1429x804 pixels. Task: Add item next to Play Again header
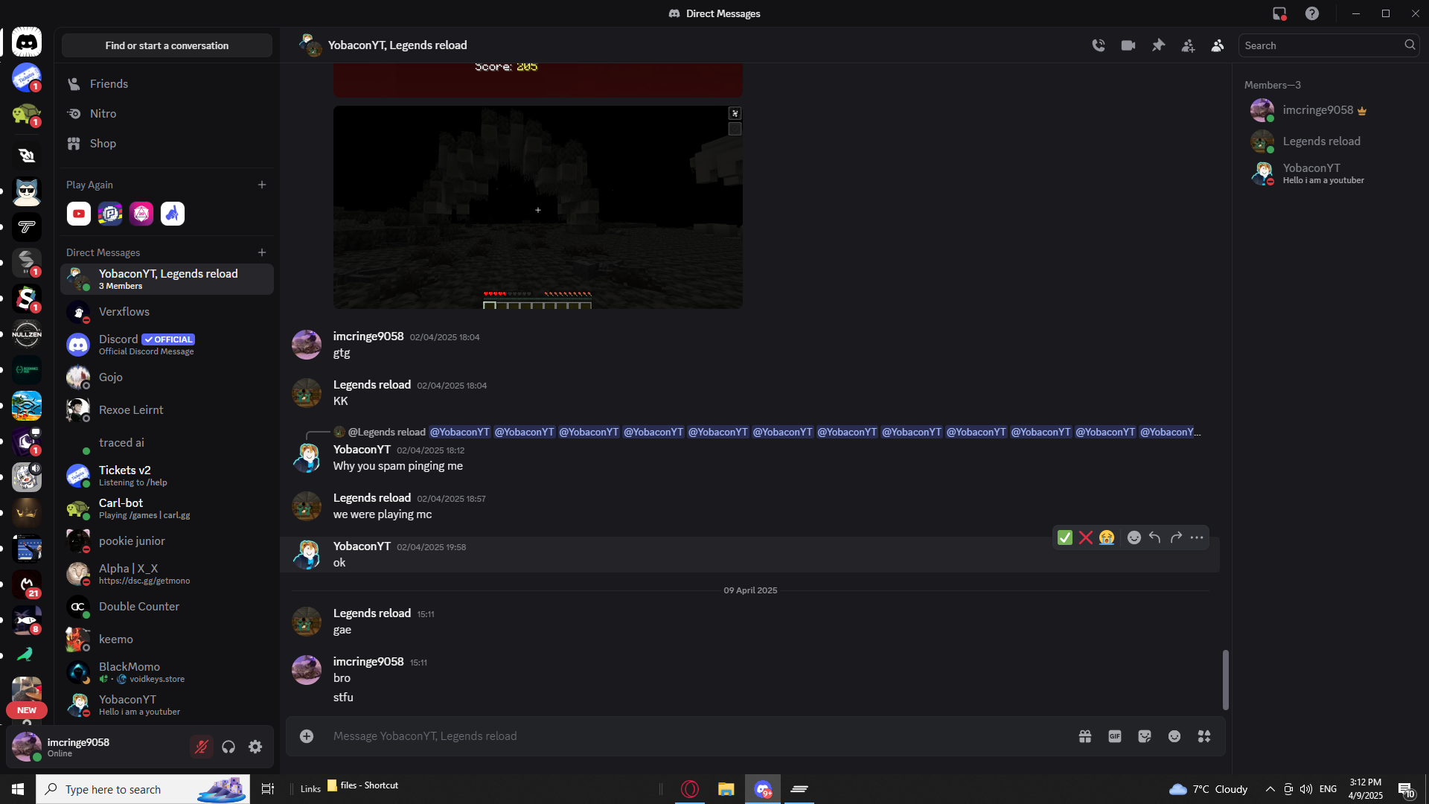(262, 185)
